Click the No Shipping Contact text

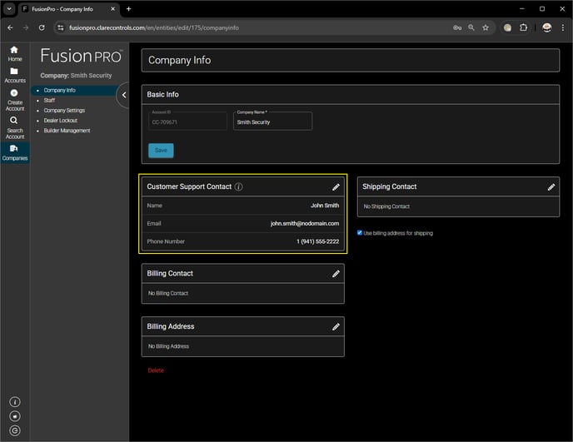[386, 206]
